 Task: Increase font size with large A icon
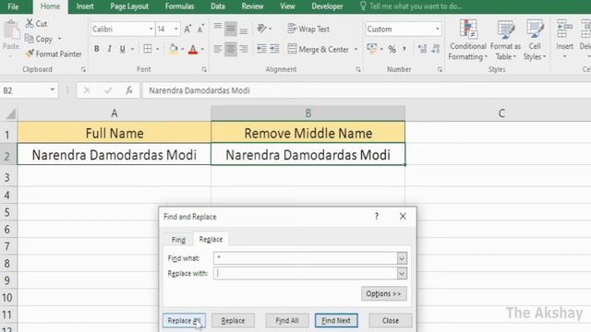tap(187, 29)
